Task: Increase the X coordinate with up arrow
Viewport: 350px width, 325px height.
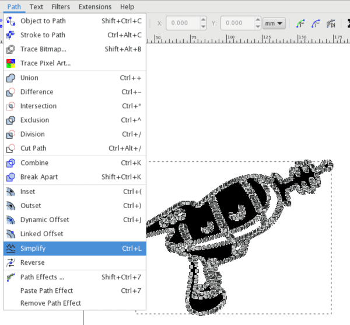Action: coord(202,20)
